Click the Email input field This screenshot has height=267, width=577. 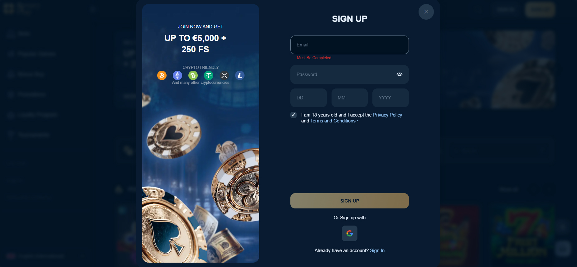[350, 45]
